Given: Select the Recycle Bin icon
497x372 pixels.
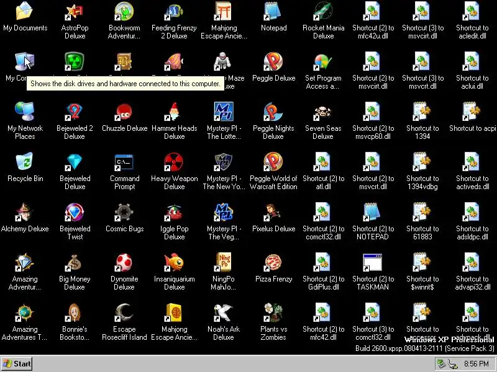Looking at the screenshot, I should (25, 162).
